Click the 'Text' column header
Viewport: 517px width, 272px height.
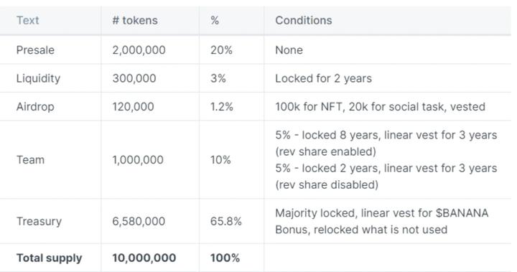tap(28, 20)
